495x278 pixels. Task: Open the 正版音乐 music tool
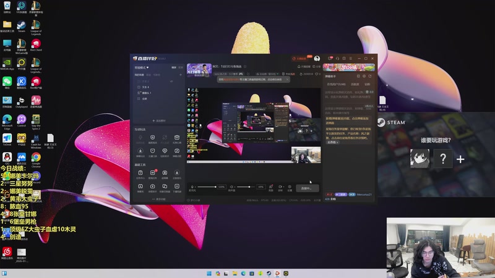(177, 174)
